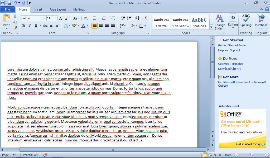Image resolution: width=270 pixels, height=158 pixels.
Task: Toggle Bold formatting
Action: click(x=23, y=26)
